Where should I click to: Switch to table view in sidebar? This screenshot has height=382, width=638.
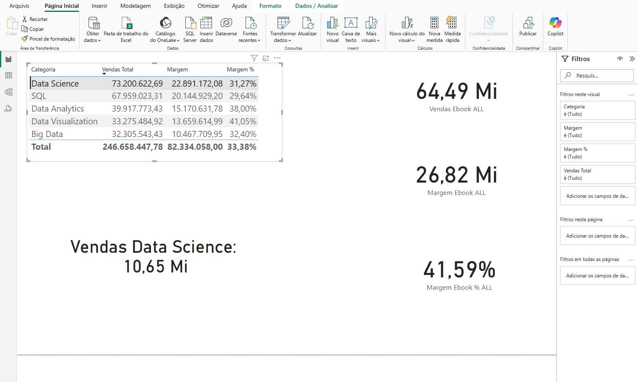pos(8,75)
